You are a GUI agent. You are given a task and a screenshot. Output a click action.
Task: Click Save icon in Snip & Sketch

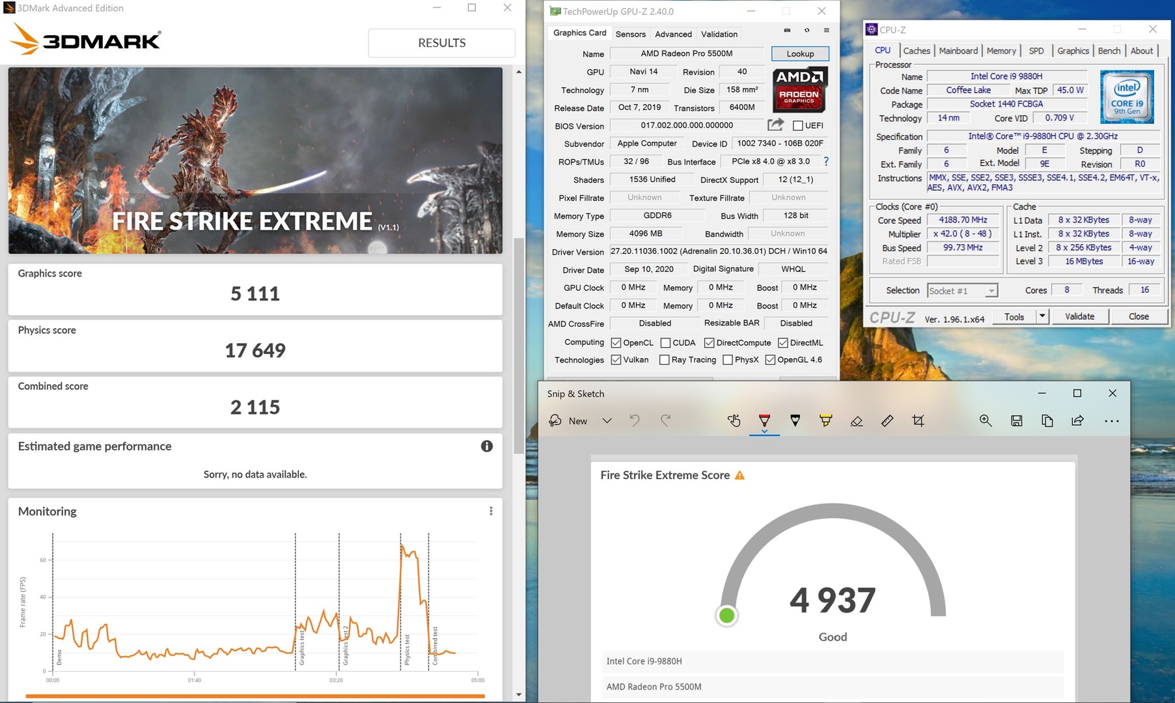pos(1016,420)
